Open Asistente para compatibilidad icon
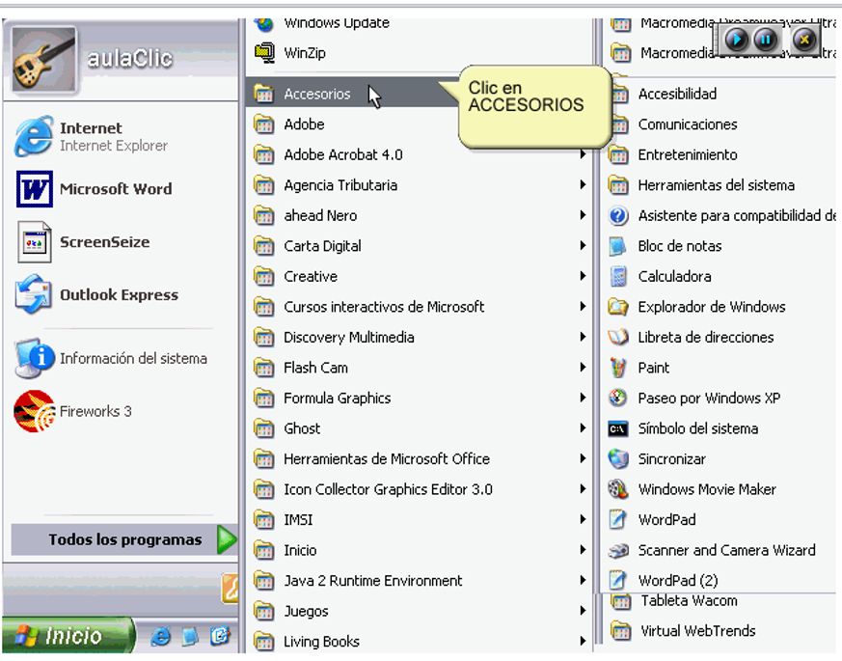 [618, 215]
